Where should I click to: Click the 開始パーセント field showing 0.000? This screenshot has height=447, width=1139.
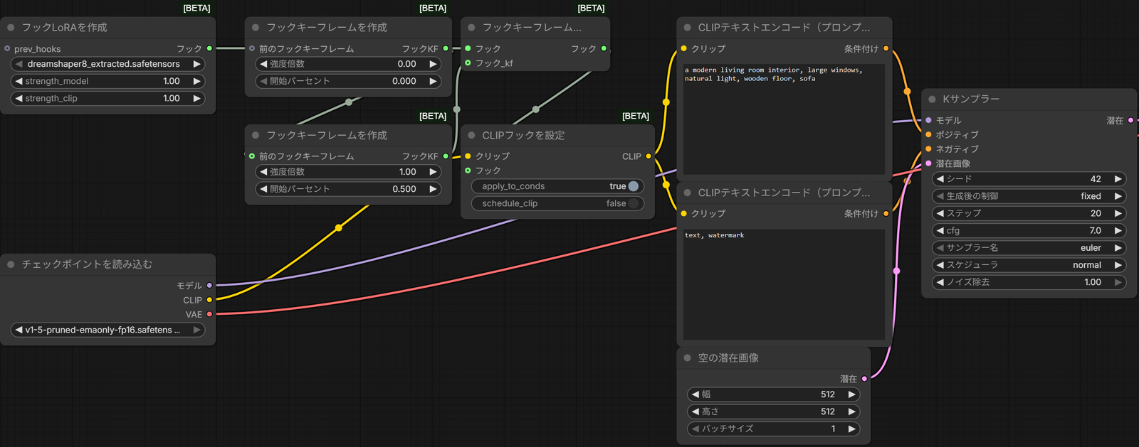348,81
